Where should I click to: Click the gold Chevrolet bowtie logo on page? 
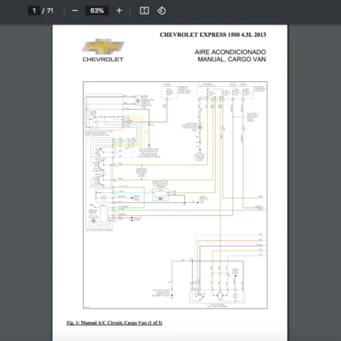(x=103, y=47)
